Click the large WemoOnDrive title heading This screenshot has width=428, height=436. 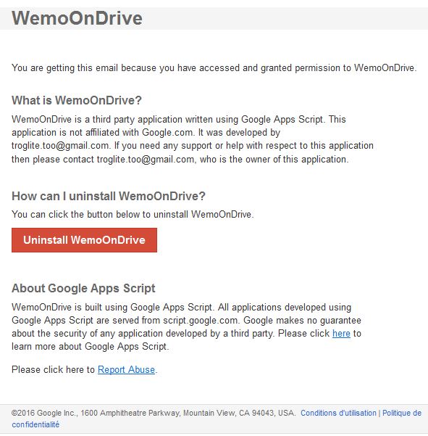click(77, 18)
